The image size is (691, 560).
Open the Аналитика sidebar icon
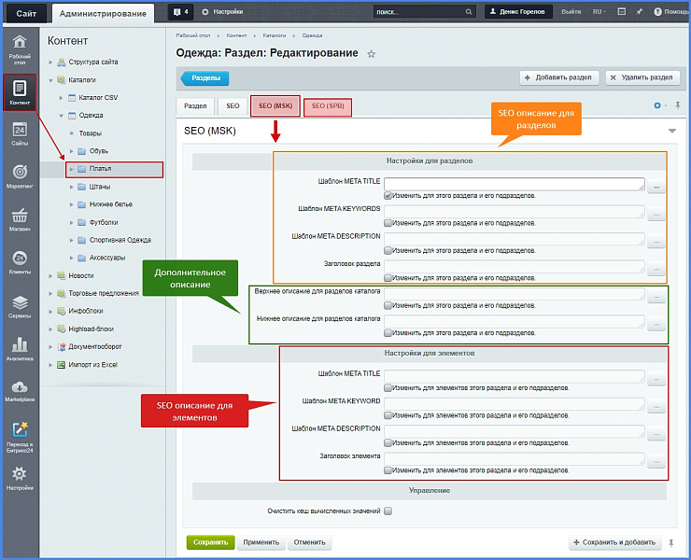pyautogui.click(x=20, y=348)
